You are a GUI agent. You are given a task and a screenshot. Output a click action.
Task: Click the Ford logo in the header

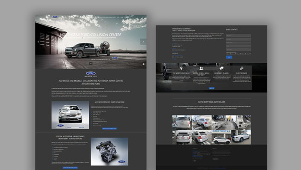click(55, 17)
